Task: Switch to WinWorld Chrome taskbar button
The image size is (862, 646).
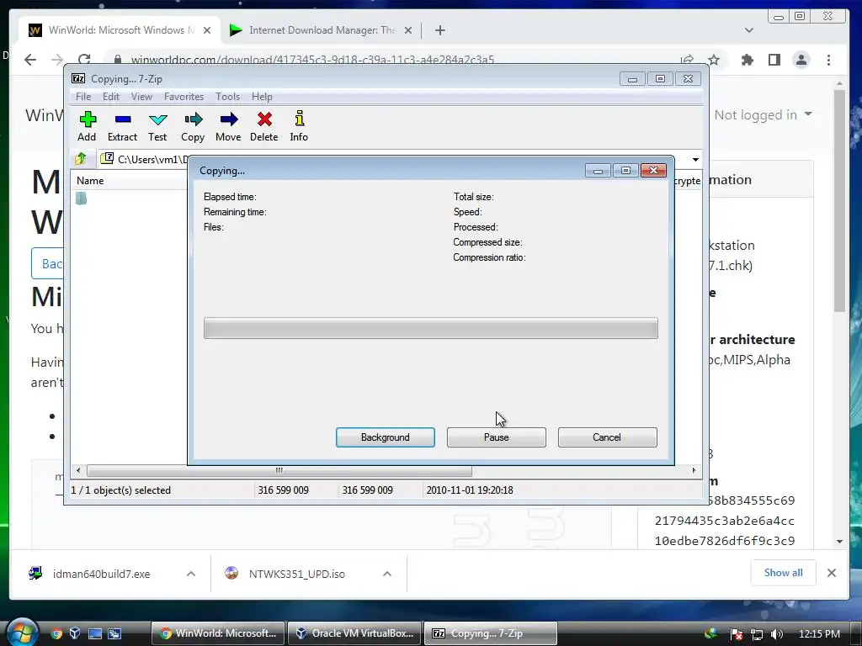Action: click(x=219, y=633)
